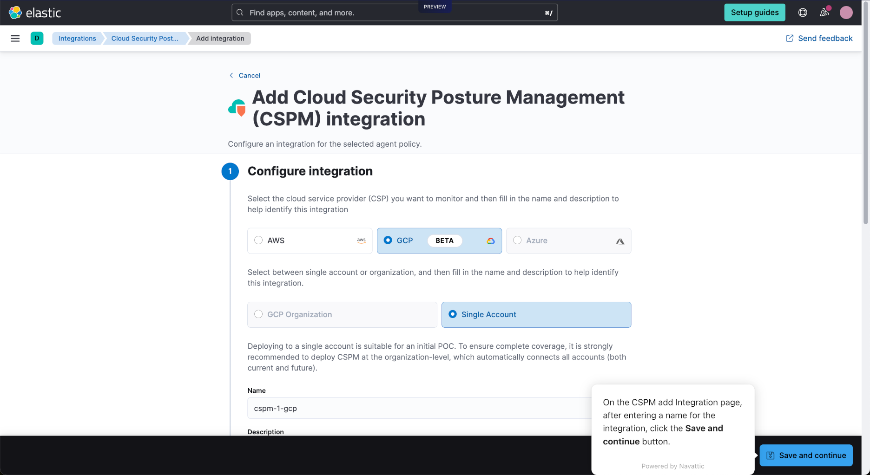Viewport: 870px width, 475px height.
Task: Click the back chevron next to Cancel
Action: (231, 75)
